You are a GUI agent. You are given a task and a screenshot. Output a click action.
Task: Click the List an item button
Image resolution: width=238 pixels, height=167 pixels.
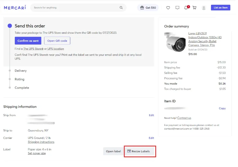221,8
